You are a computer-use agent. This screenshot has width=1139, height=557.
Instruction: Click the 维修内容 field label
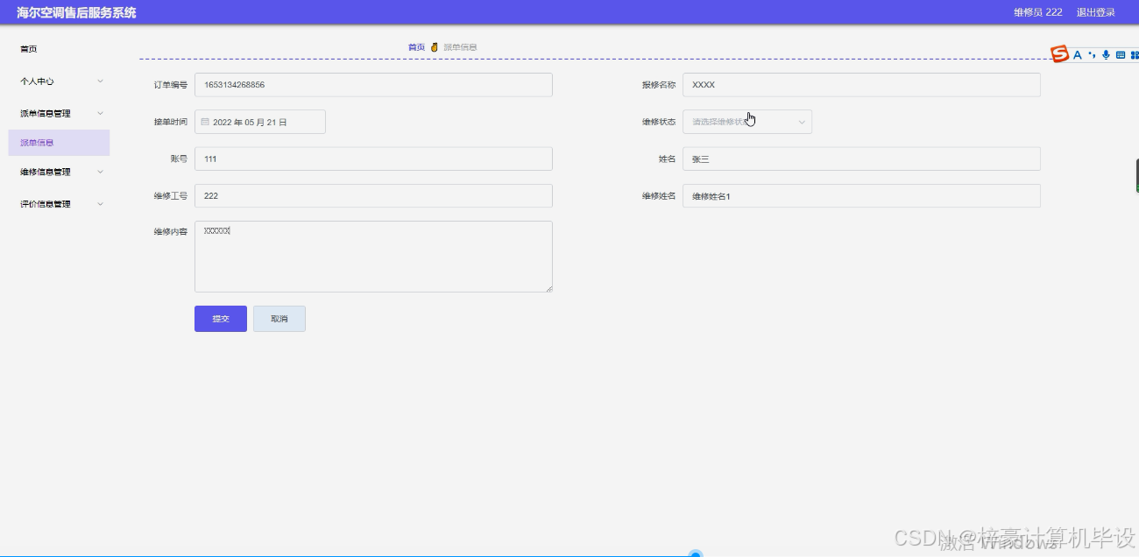coord(170,232)
